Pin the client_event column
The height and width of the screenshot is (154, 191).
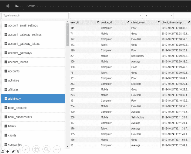click(x=159, y=22)
